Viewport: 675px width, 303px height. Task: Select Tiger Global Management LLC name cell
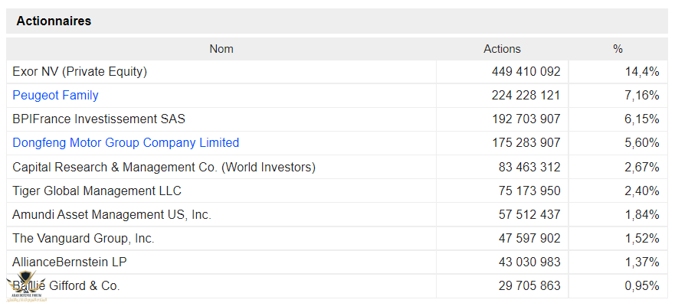(221, 191)
